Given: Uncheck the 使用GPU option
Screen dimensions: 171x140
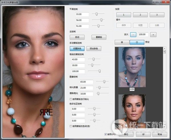Looking at the screenshot, I should pos(106,134).
